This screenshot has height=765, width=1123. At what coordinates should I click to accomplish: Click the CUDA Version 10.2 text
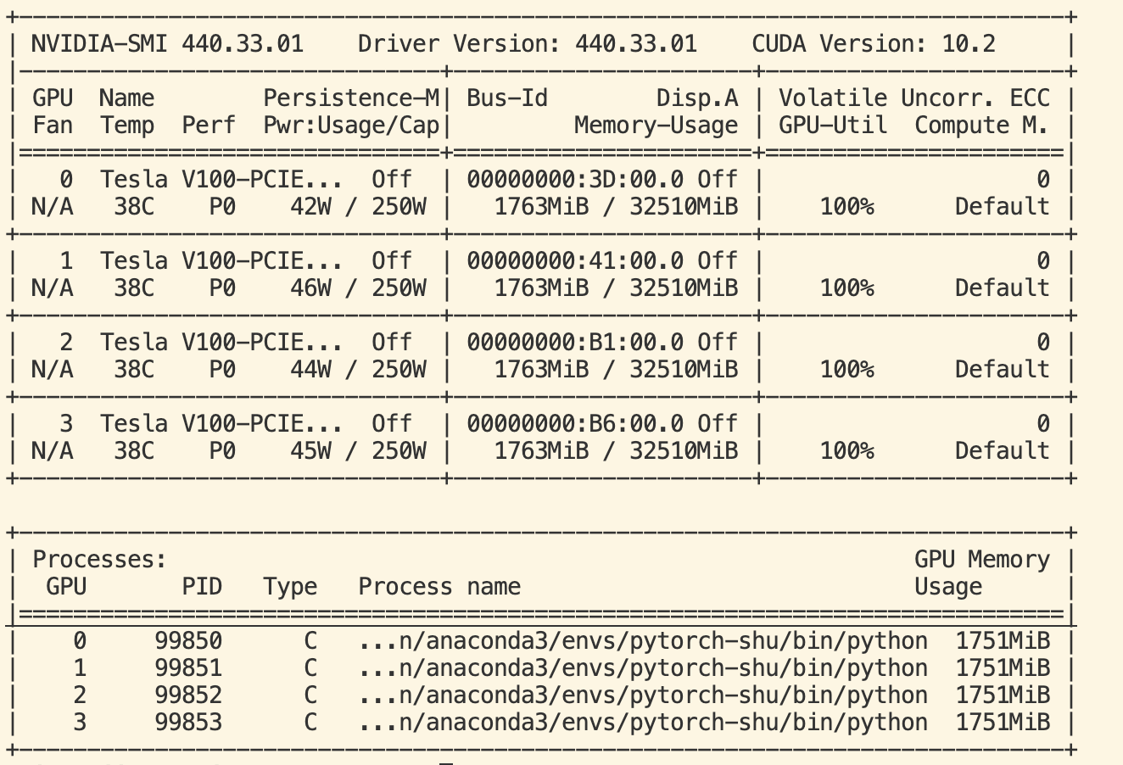[873, 44]
